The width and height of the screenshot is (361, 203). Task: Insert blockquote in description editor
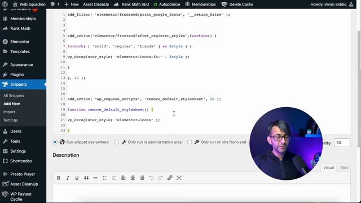point(86,178)
